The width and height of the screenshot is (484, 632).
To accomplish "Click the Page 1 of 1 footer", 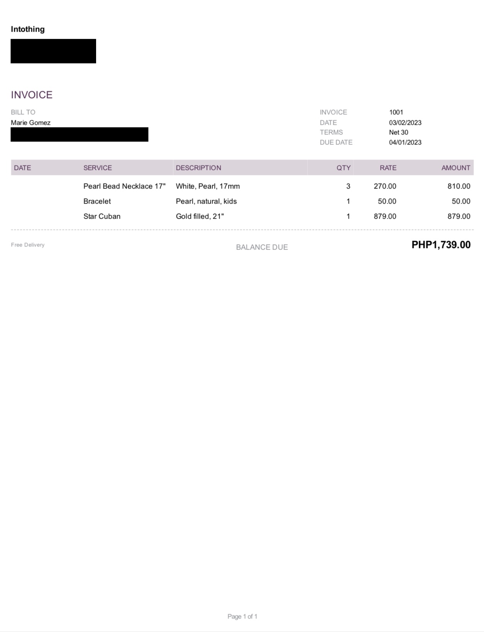I will pos(242,617).
